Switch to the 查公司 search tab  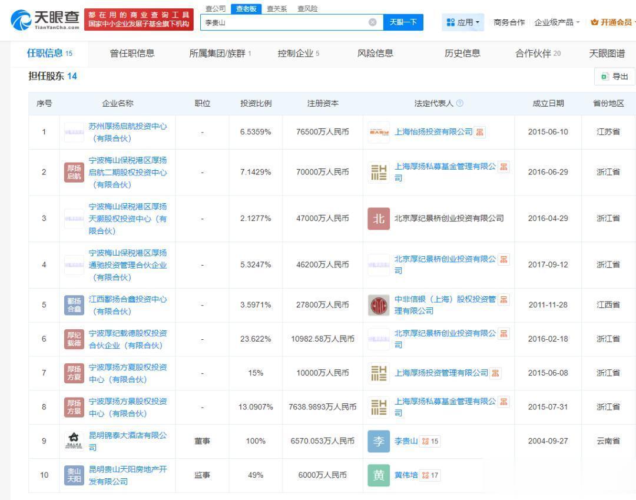pyautogui.click(x=215, y=9)
